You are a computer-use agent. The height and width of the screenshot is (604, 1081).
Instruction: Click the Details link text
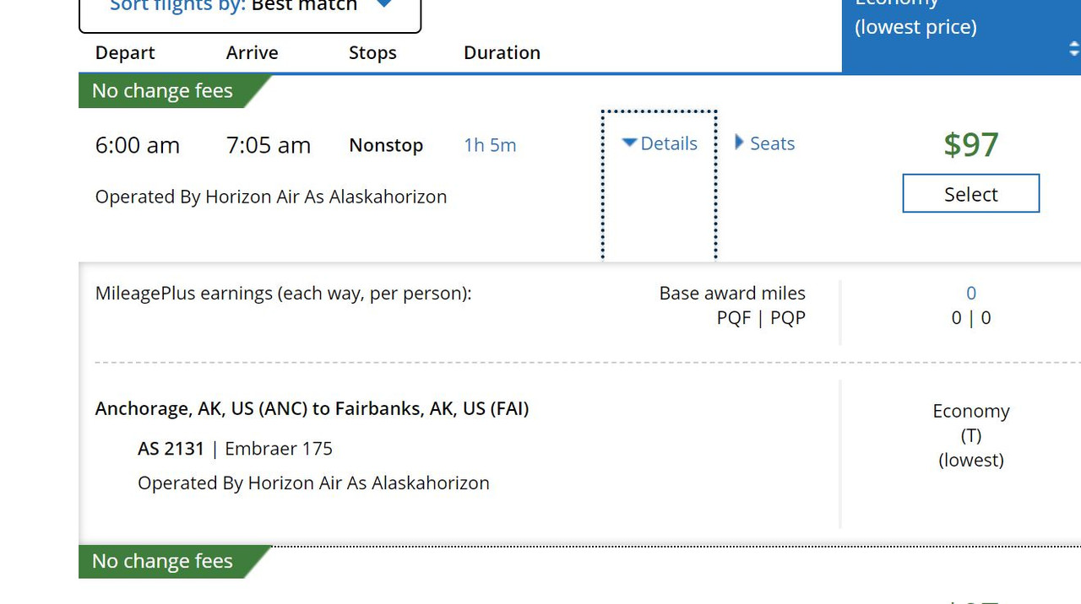[x=669, y=143]
